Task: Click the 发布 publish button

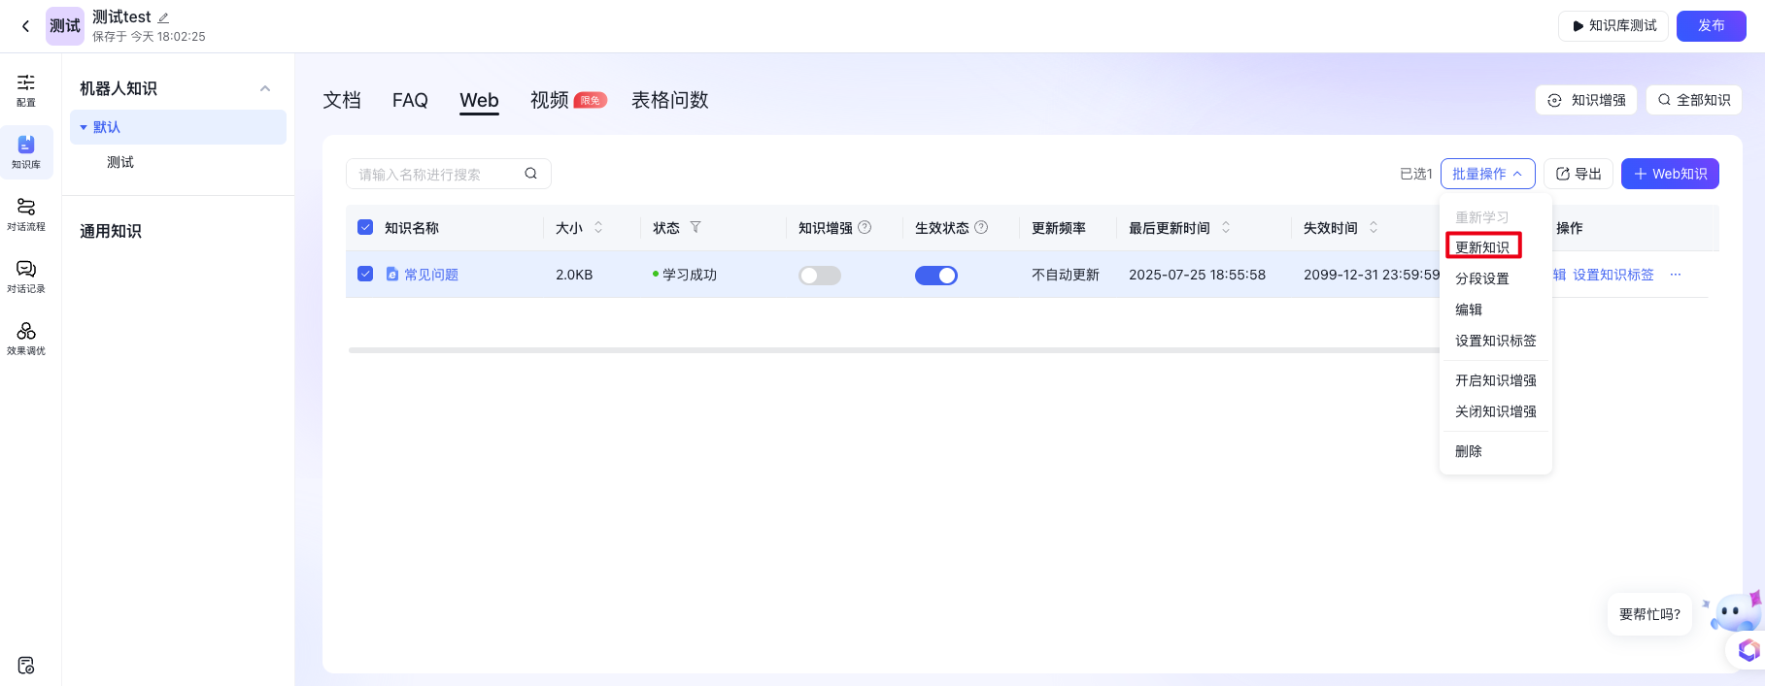Action: tap(1711, 26)
